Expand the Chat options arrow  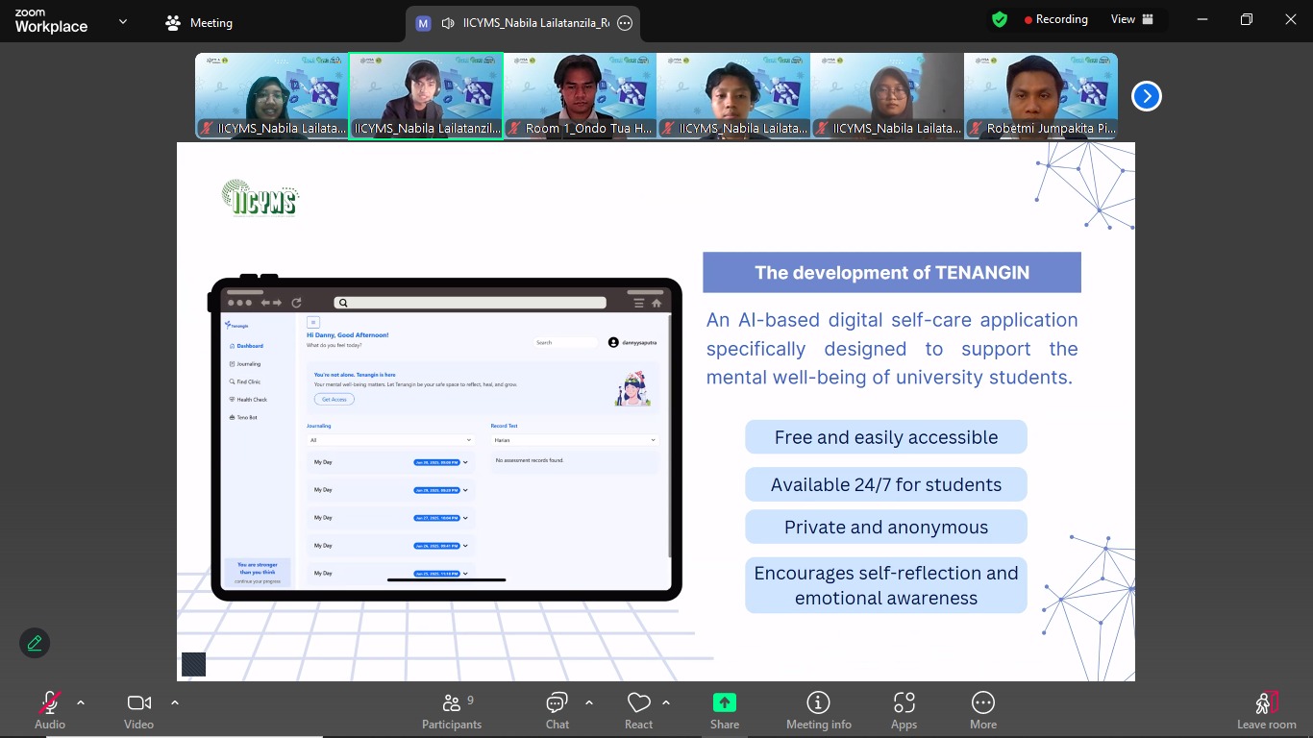click(x=589, y=702)
